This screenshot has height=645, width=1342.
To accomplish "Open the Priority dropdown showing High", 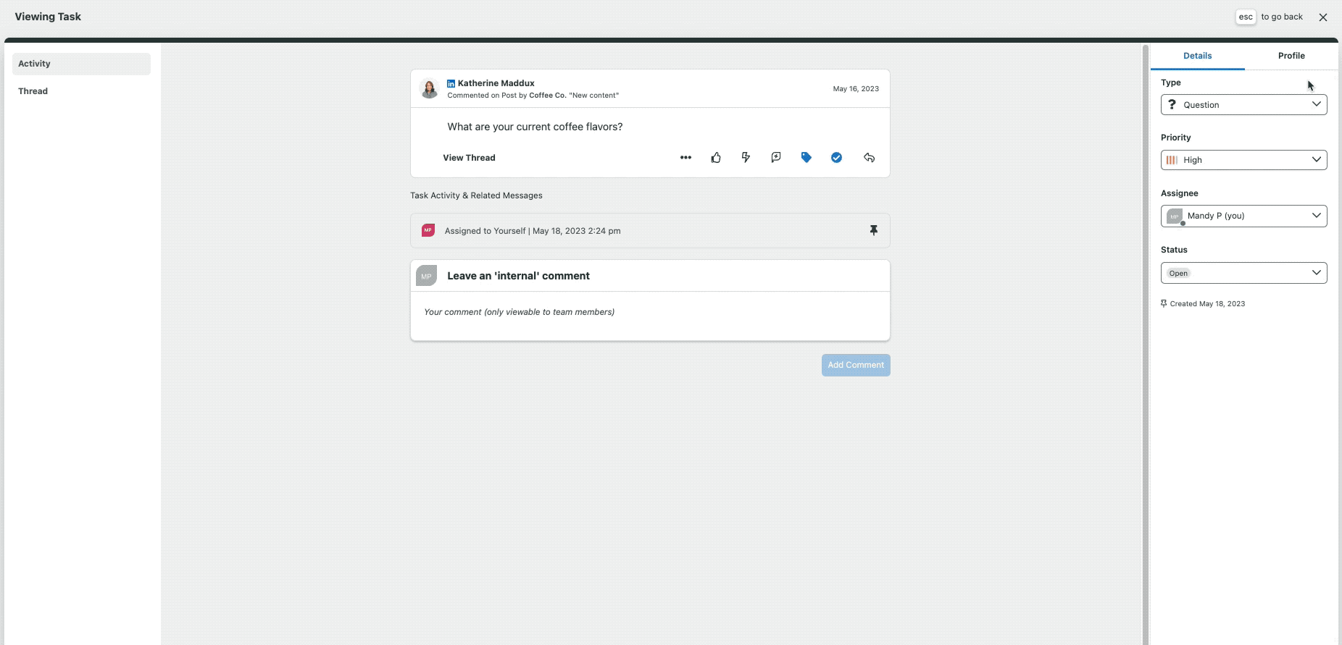I will click(1244, 160).
